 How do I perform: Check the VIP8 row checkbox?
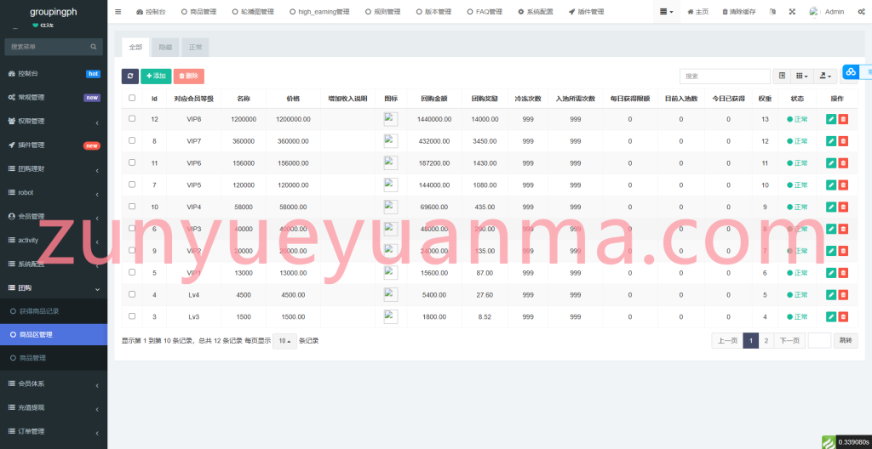[132, 118]
